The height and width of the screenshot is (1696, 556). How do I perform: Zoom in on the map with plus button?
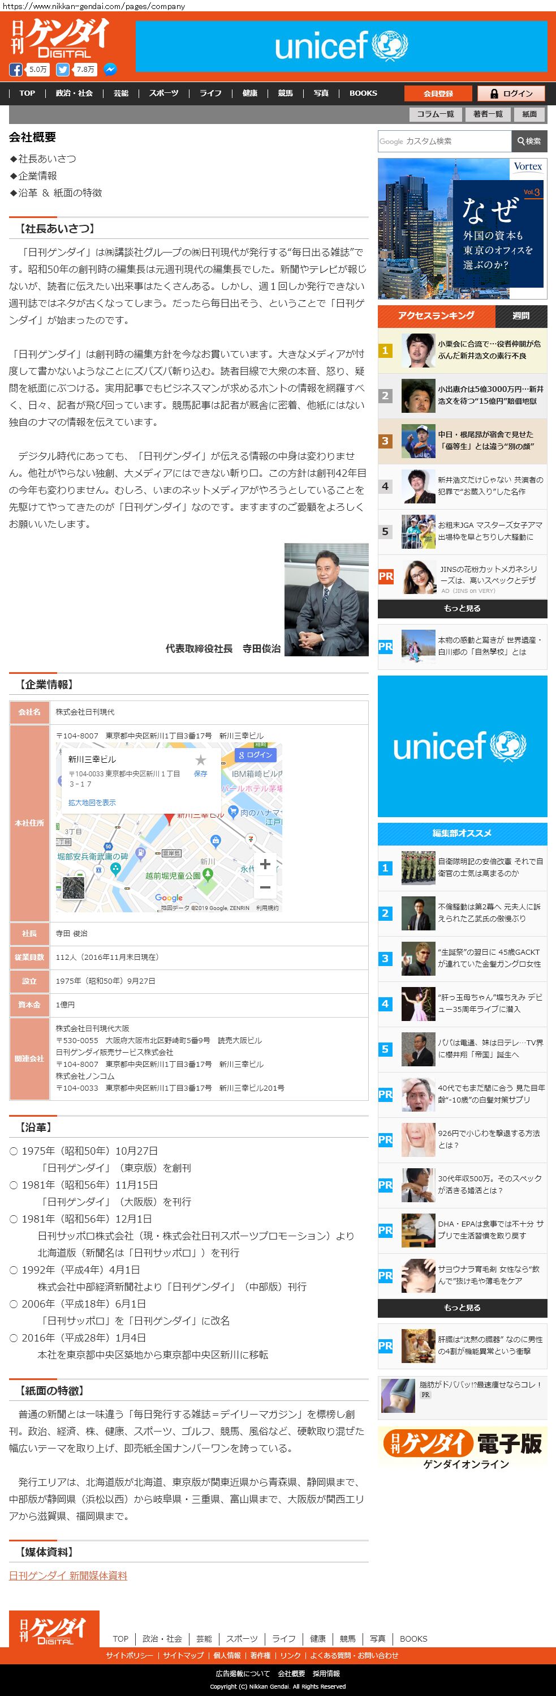265,864
